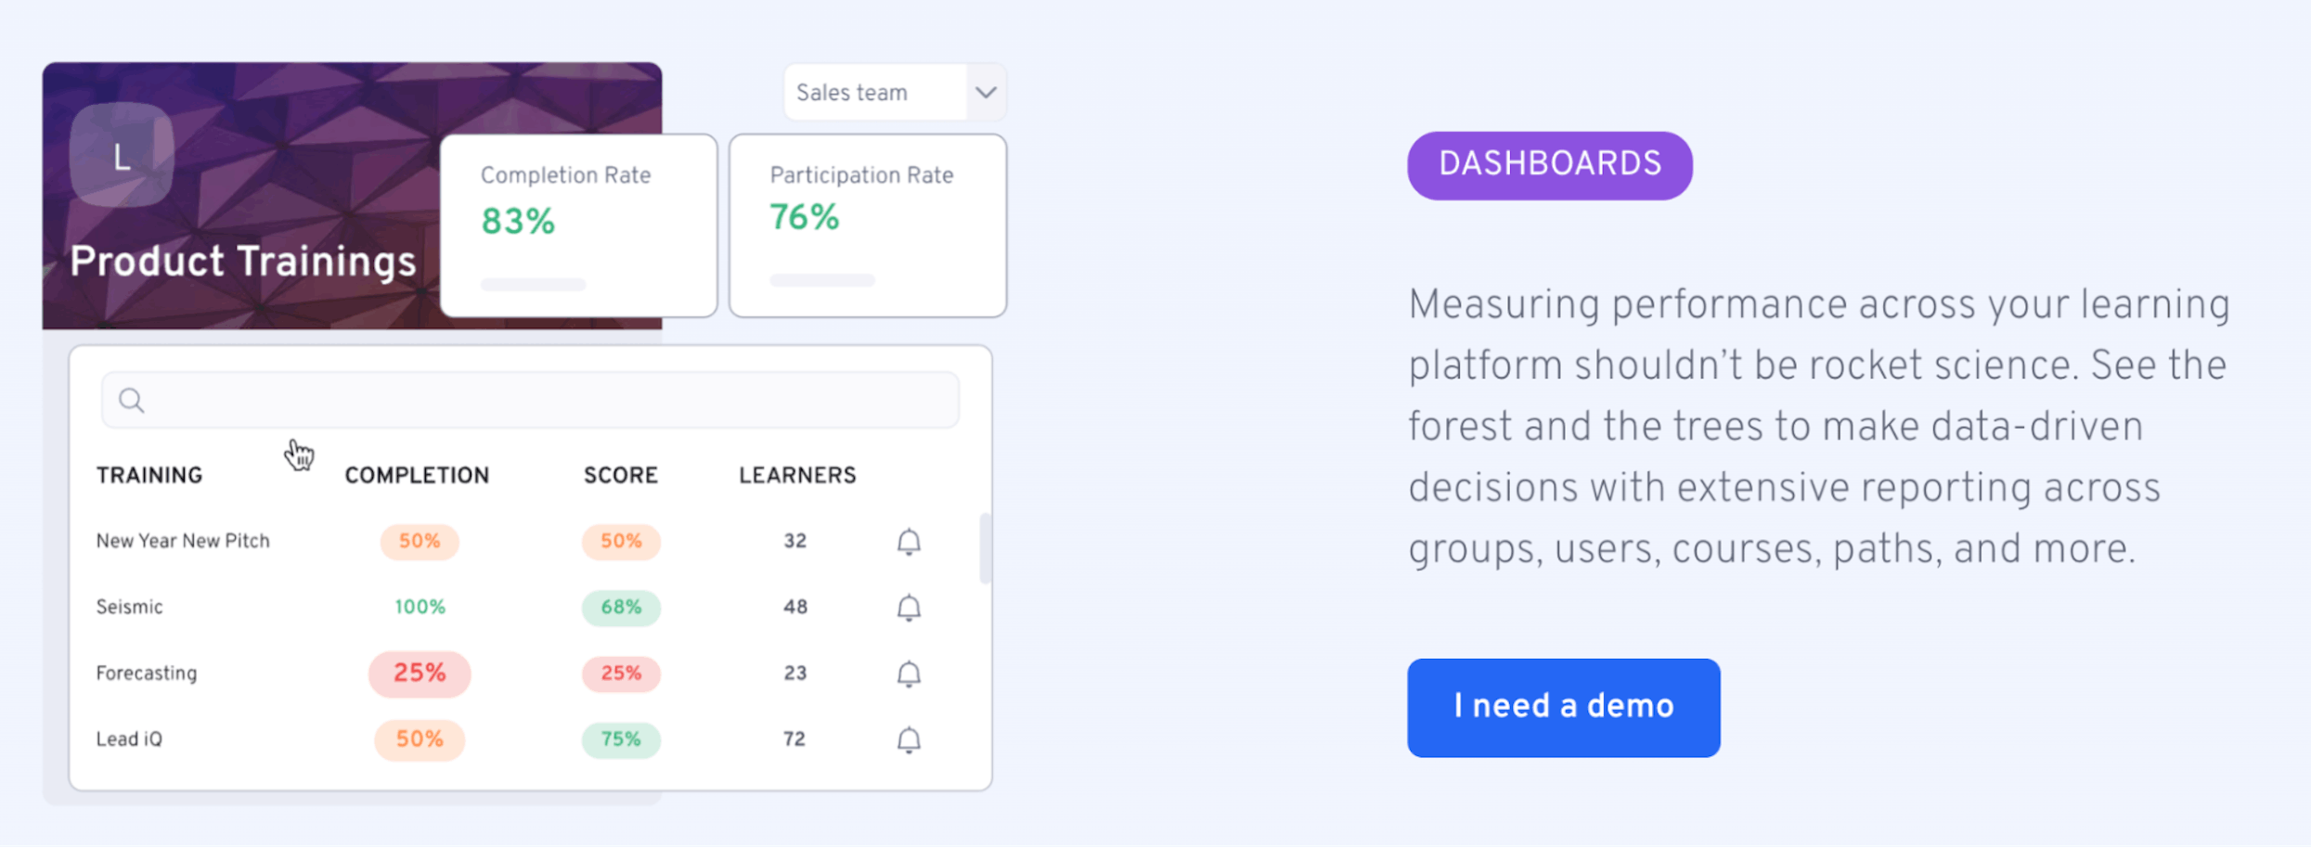Image resolution: width=2311 pixels, height=848 pixels.
Task: Select the Seismic training row
Action: [371, 608]
